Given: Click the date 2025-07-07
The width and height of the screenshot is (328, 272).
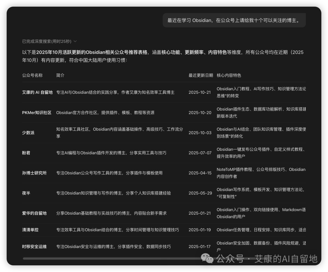Looking at the screenshot, I should [x=200, y=153].
